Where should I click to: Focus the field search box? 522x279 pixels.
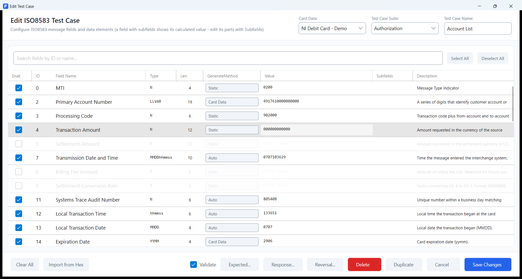pos(228,58)
